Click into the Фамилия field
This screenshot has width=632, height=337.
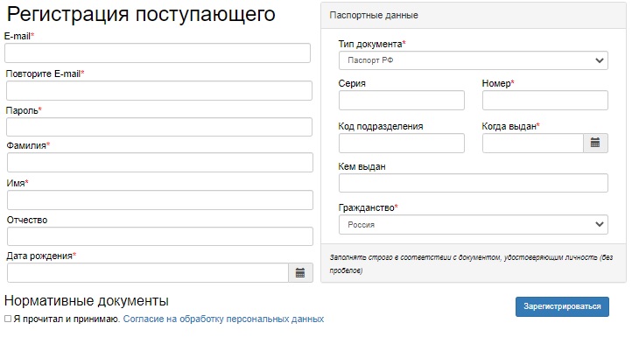coord(160,163)
